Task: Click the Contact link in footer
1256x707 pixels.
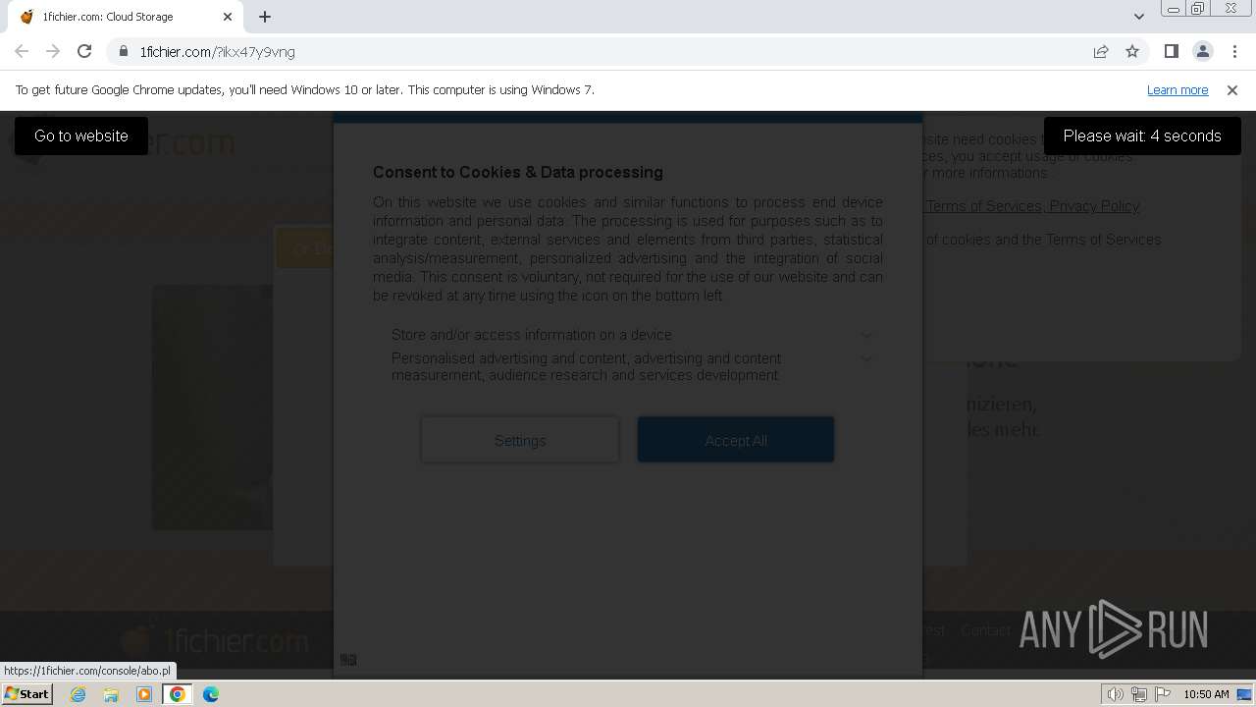Action: click(x=985, y=630)
